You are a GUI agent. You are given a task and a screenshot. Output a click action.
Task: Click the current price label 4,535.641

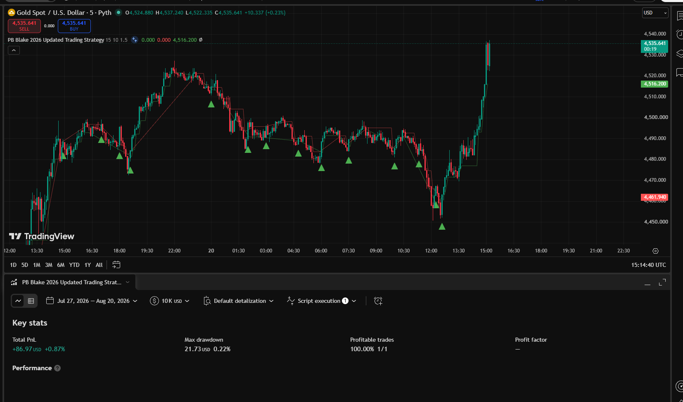tap(655, 46)
